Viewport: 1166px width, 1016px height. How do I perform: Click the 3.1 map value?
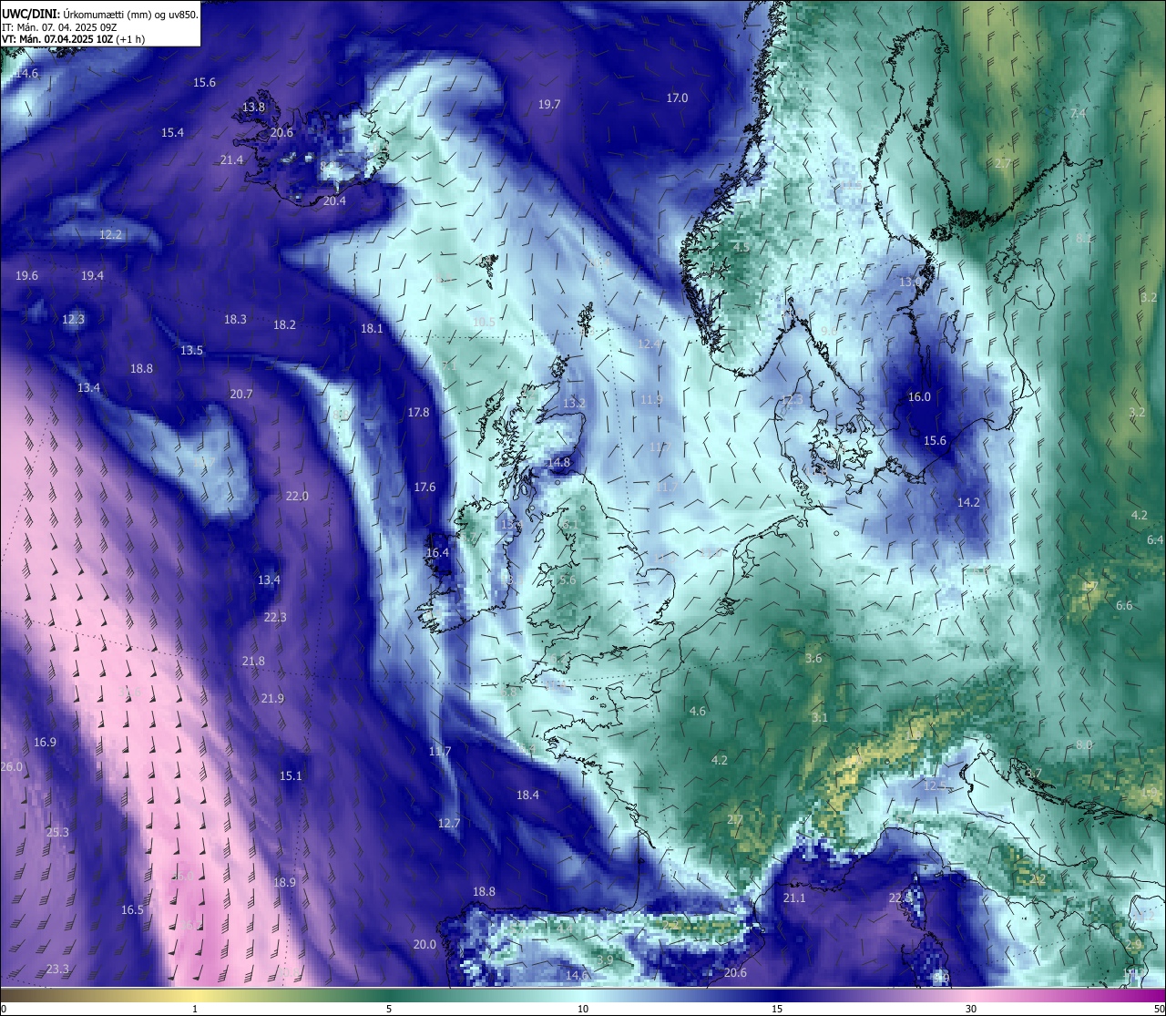820,718
